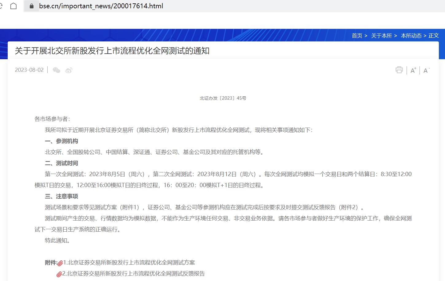Click the browser home icon
The width and height of the screenshot is (445, 281).
(14, 6)
